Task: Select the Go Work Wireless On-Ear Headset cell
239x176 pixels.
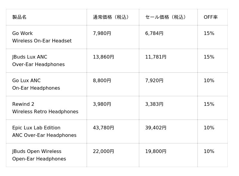Action: click(x=42, y=37)
